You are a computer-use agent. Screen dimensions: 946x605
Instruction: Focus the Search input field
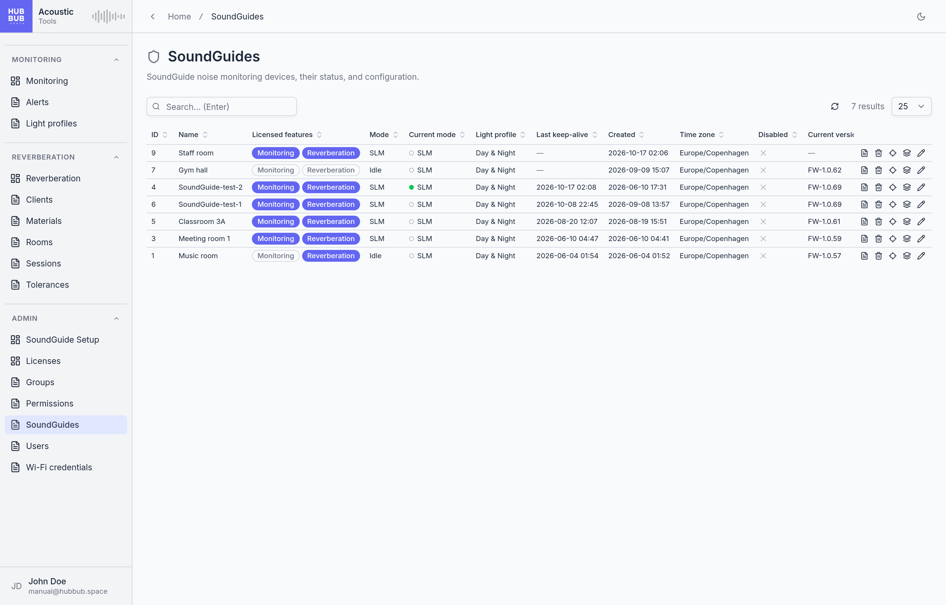coord(222,106)
